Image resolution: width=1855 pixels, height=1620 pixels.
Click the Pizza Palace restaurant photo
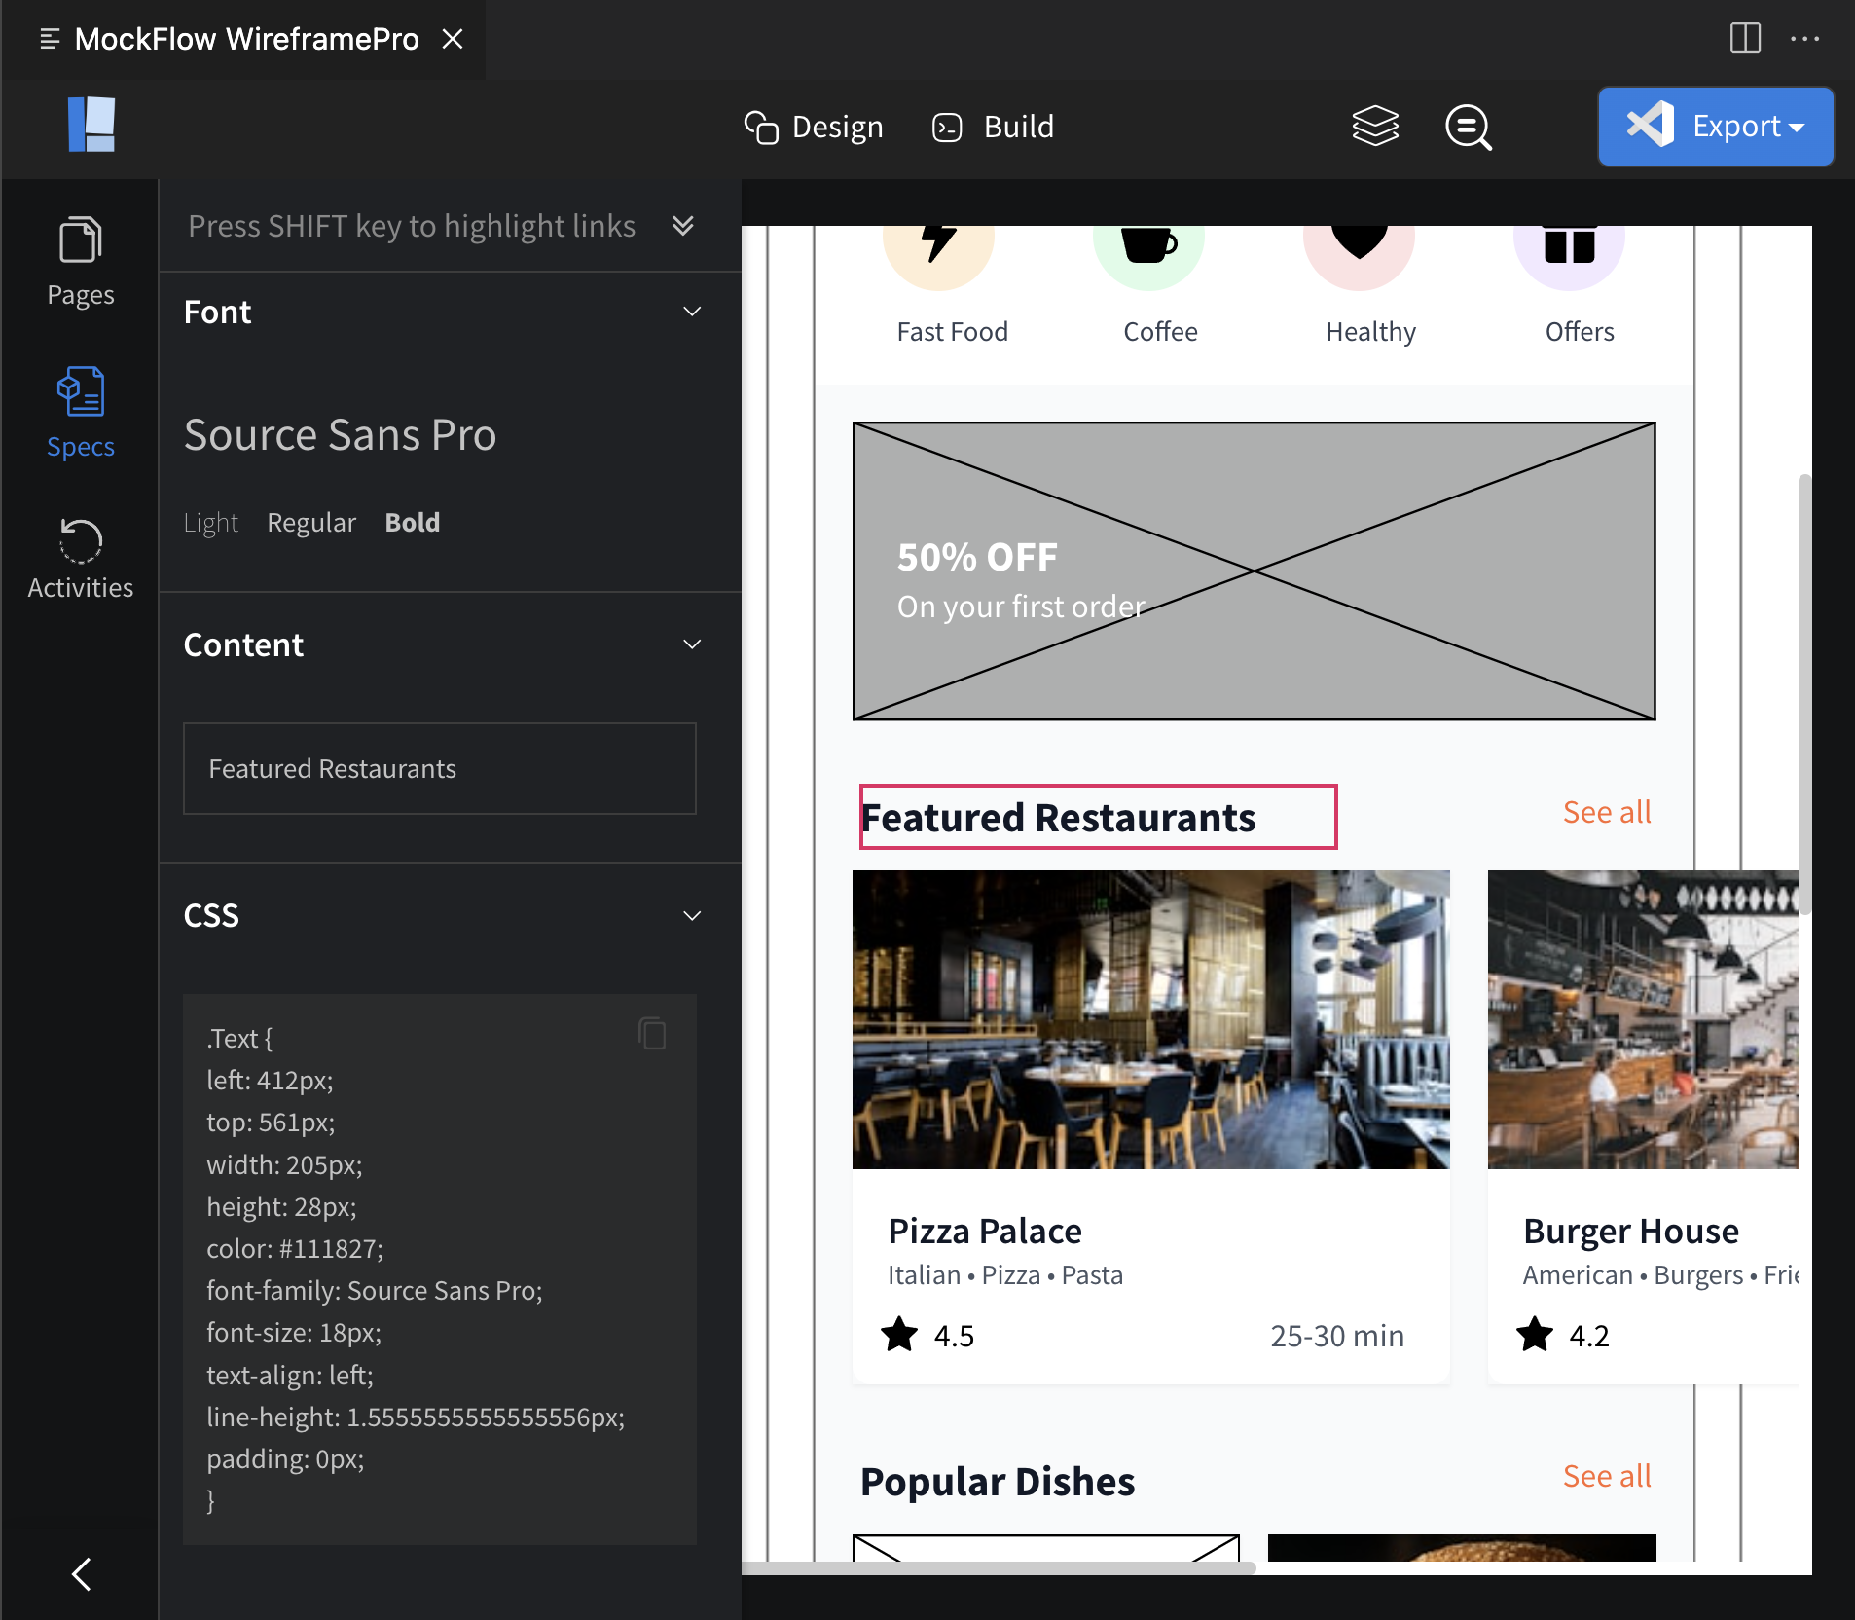[1151, 1019]
